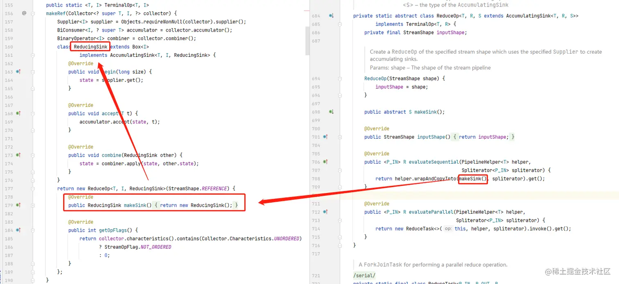Collapse the fold marker at line 685
This screenshot has height=284, width=619.
[340, 24]
